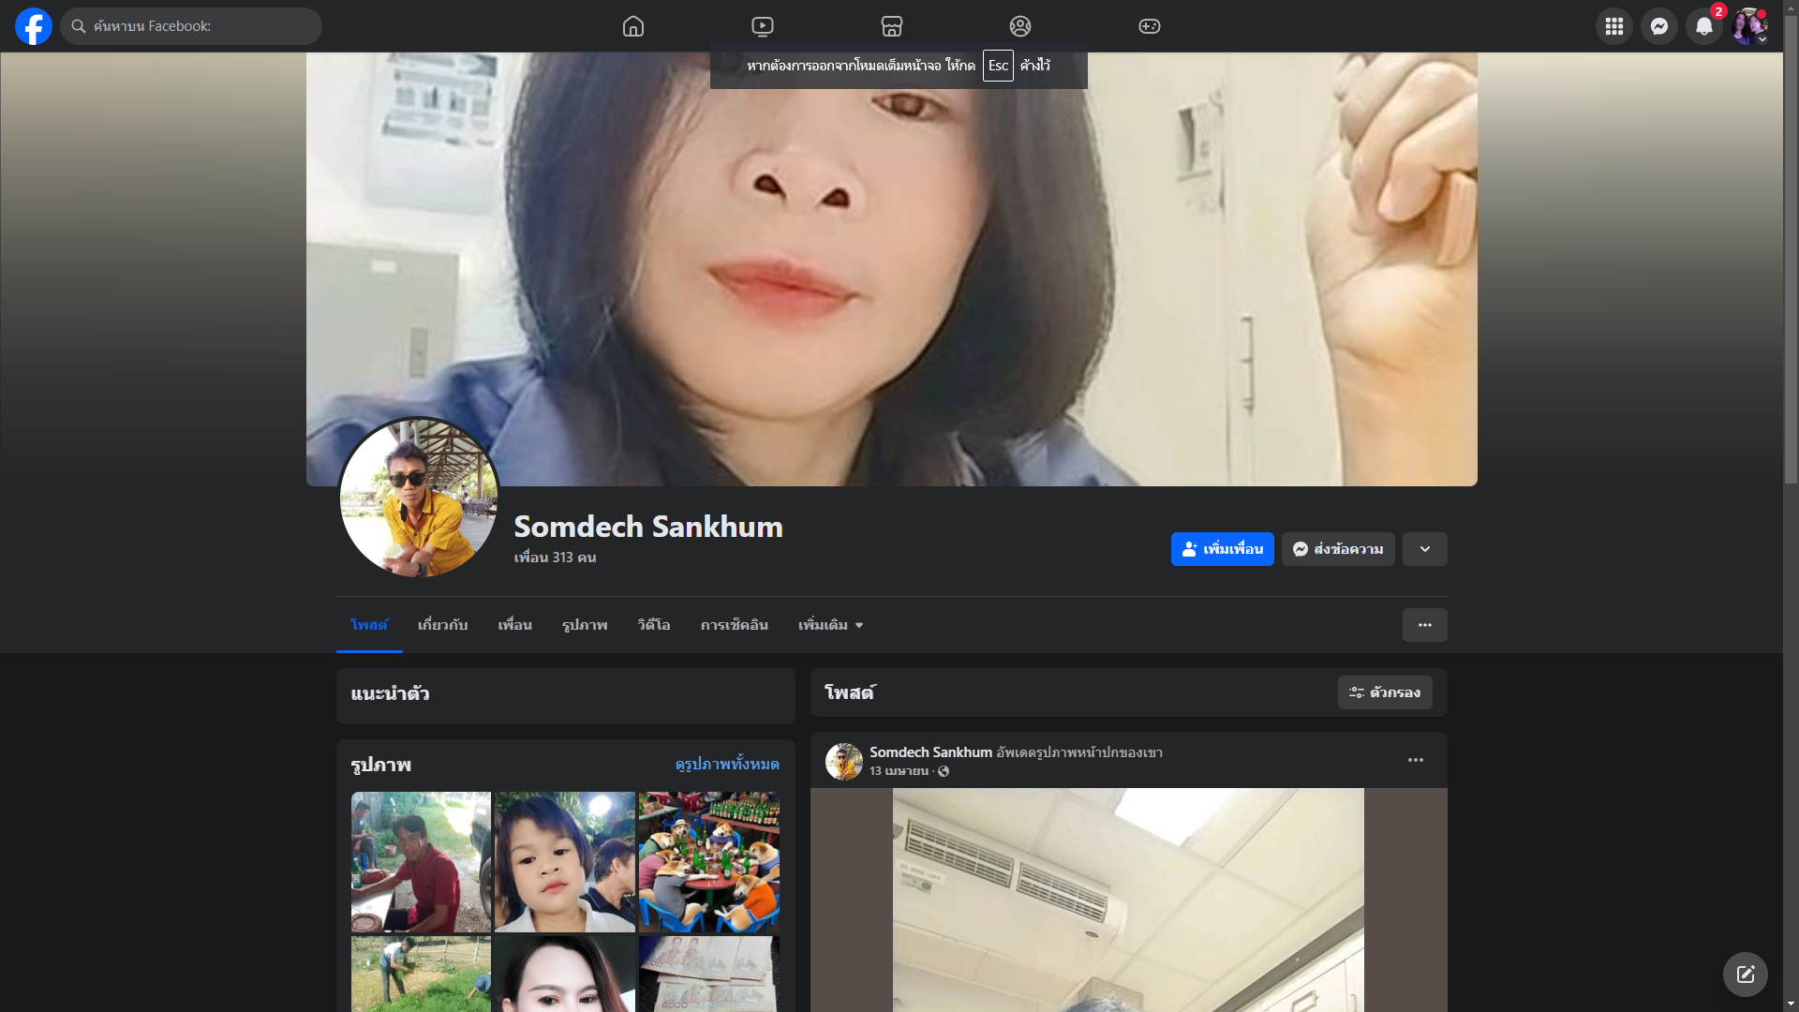Open Messenger from top bar
The width and height of the screenshot is (1799, 1012).
click(x=1659, y=26)
